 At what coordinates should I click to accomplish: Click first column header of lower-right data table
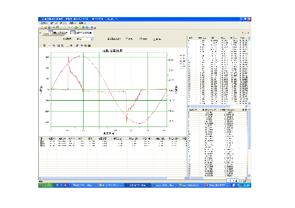coord(193,109)
